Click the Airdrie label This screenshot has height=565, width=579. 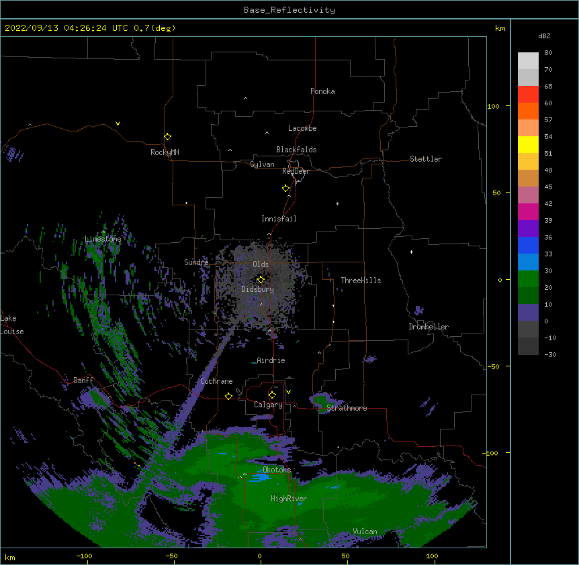[271, 360]
